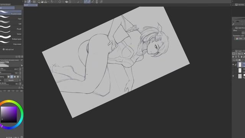
Task: Select the fourth anti-aliasing option
Action: pyautogui.click(x=18, y=77)
